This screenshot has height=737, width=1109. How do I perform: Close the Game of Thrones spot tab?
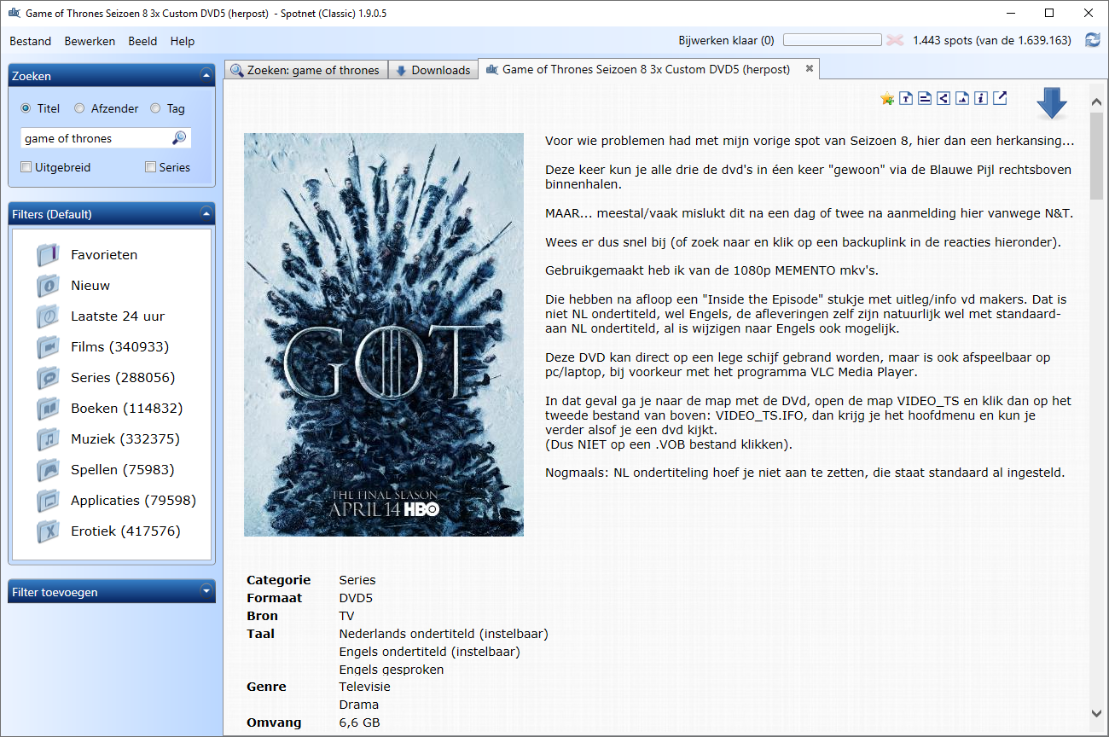pyautogui.click(x=810, y=68)
